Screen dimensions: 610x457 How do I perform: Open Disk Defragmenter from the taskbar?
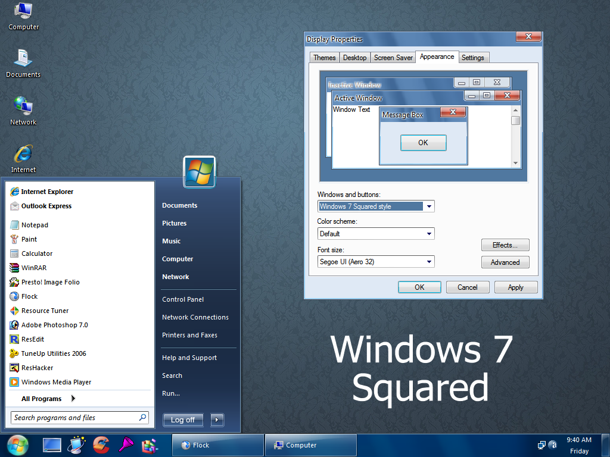[x=150, y=445]
